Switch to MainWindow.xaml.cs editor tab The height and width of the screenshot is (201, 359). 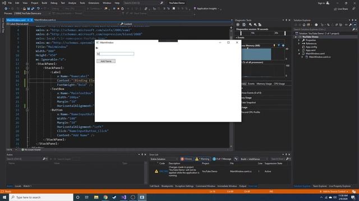(45, 20)
